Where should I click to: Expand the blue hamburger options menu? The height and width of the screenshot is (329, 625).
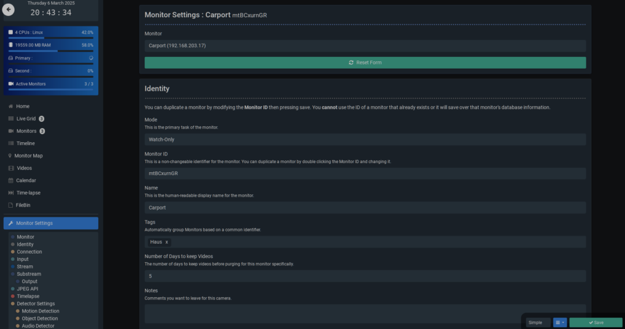[559, 322]
